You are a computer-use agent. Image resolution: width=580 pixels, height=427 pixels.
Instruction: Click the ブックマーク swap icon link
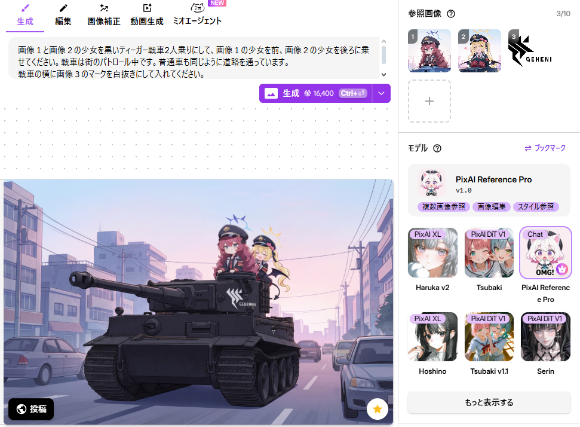click(x=545, y=148)
